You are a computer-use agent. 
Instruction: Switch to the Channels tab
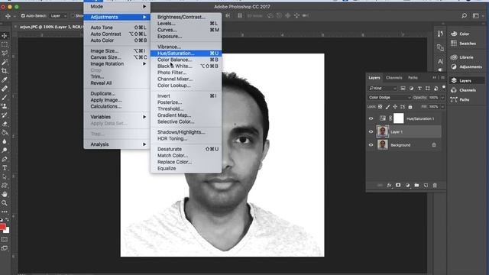[394, 78]
